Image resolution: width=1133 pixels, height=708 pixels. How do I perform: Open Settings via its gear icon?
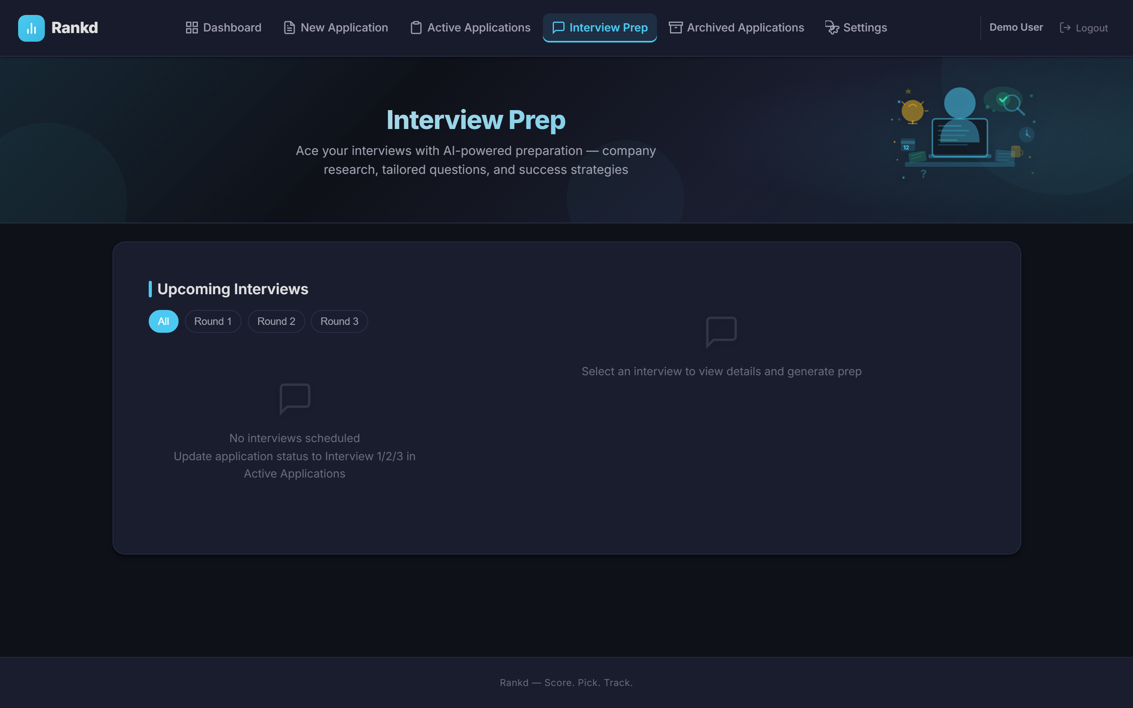(832, 27)
